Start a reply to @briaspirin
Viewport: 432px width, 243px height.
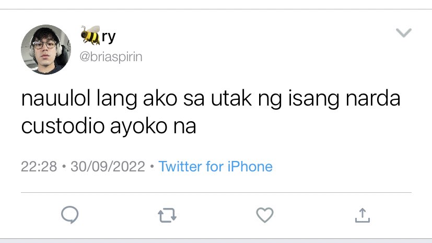coord(69,215)
